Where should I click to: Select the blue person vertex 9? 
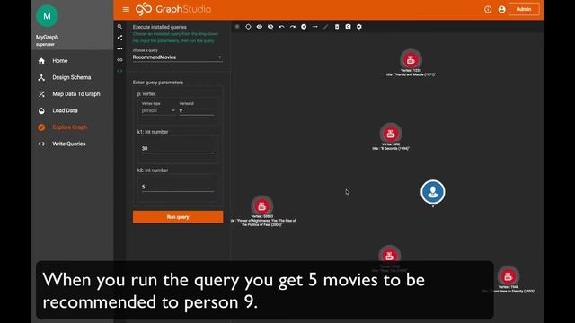click(433, 191)
